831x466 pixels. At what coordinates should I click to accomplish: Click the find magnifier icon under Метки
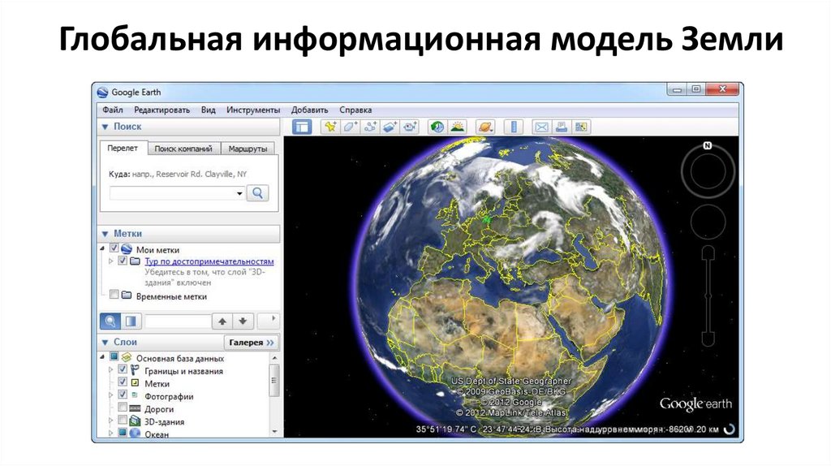click(110, 321)
